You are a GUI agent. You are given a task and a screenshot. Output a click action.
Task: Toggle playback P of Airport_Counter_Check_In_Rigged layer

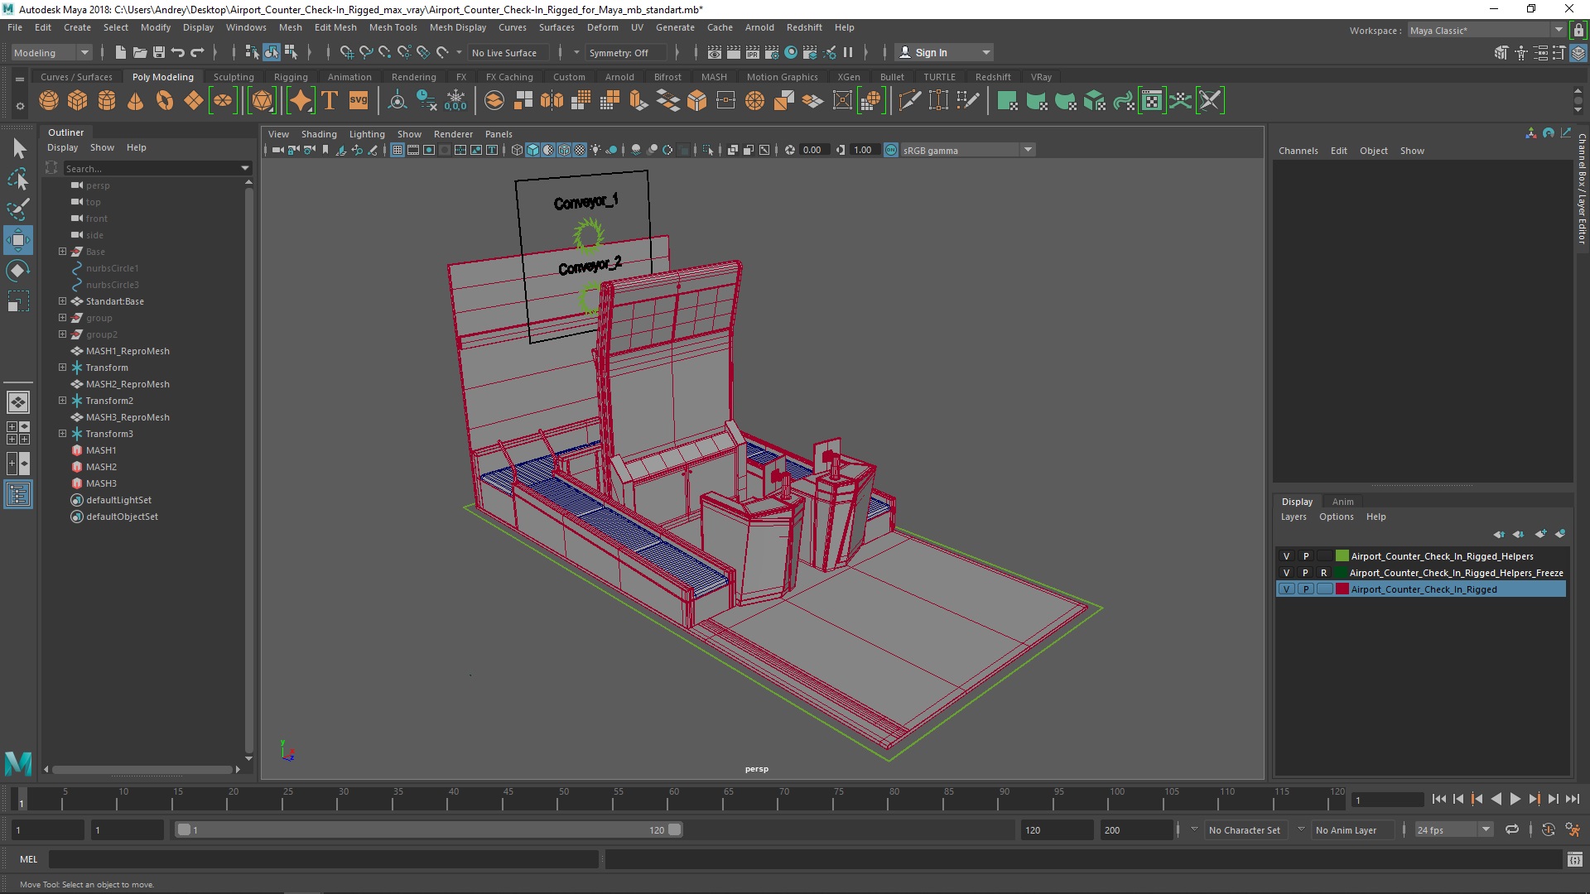(x=1306, y=589)
